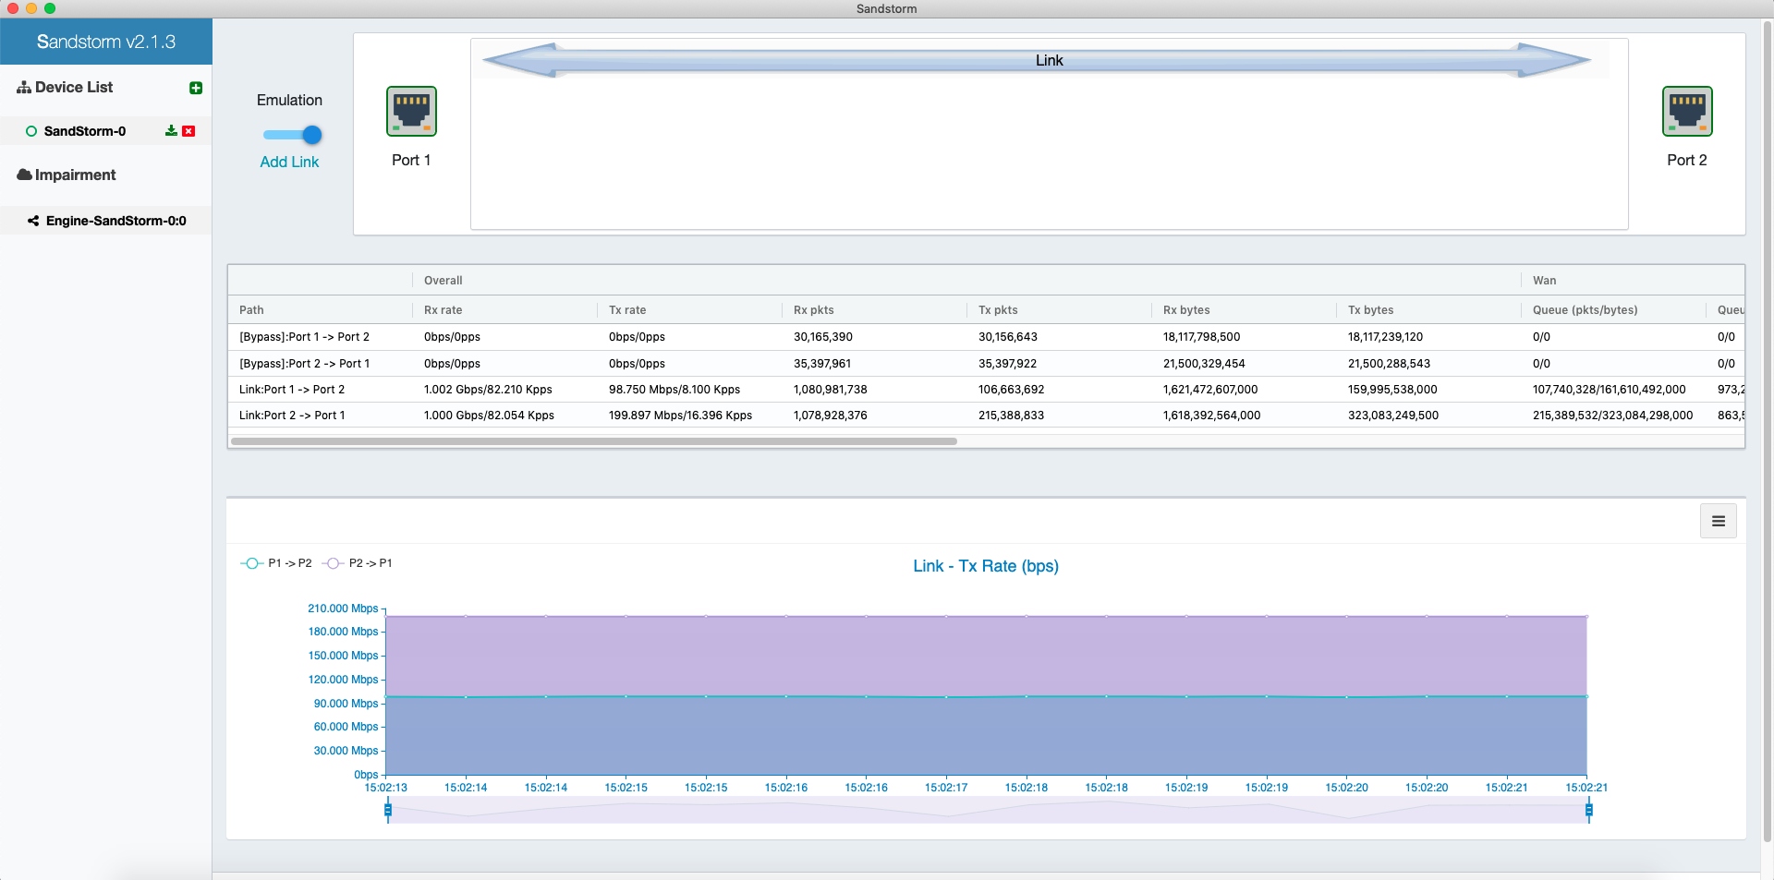Click the green add device plus icon
The image size is (1774, 880).
(196, 88)
